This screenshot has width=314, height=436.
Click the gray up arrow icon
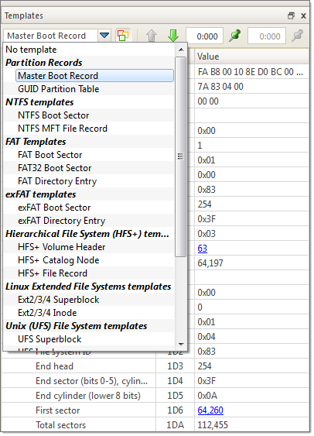152,36
